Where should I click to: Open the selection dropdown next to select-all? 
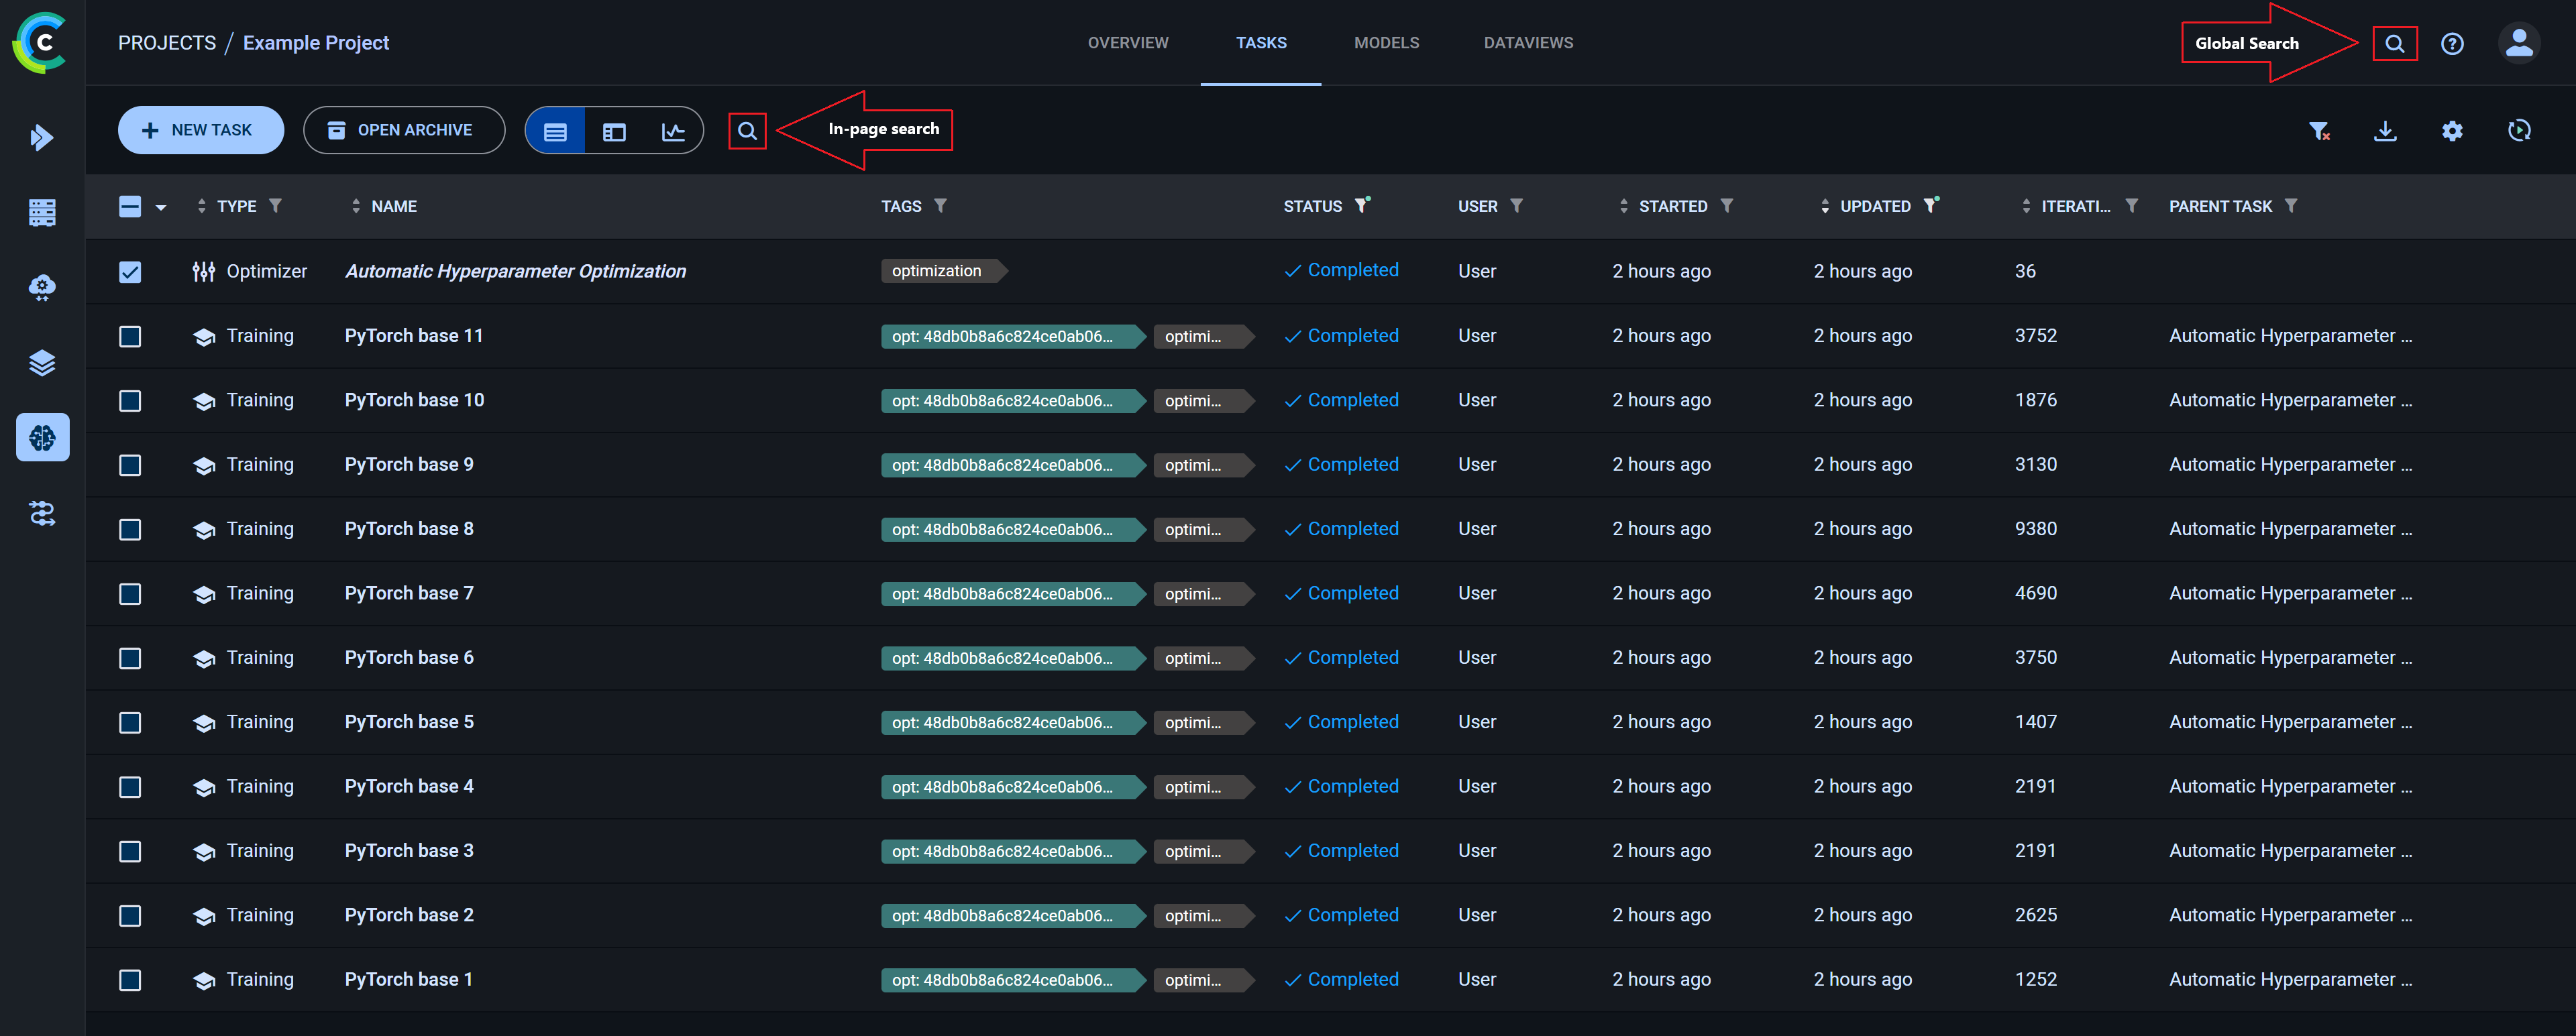click(x=161, y=206)
